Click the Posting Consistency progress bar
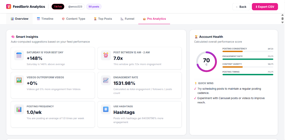Screen dimensions: 285x140 click(x=248, y=51)
